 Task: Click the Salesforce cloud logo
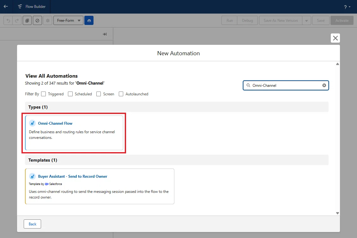coord(47,184)
